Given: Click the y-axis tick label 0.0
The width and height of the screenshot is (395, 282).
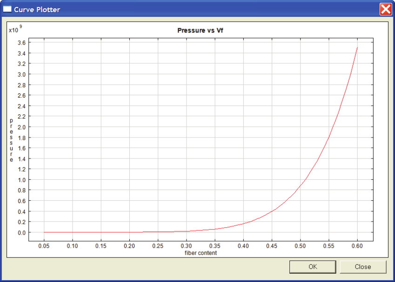Looking at the screenshot, I should tap(22, 233).
